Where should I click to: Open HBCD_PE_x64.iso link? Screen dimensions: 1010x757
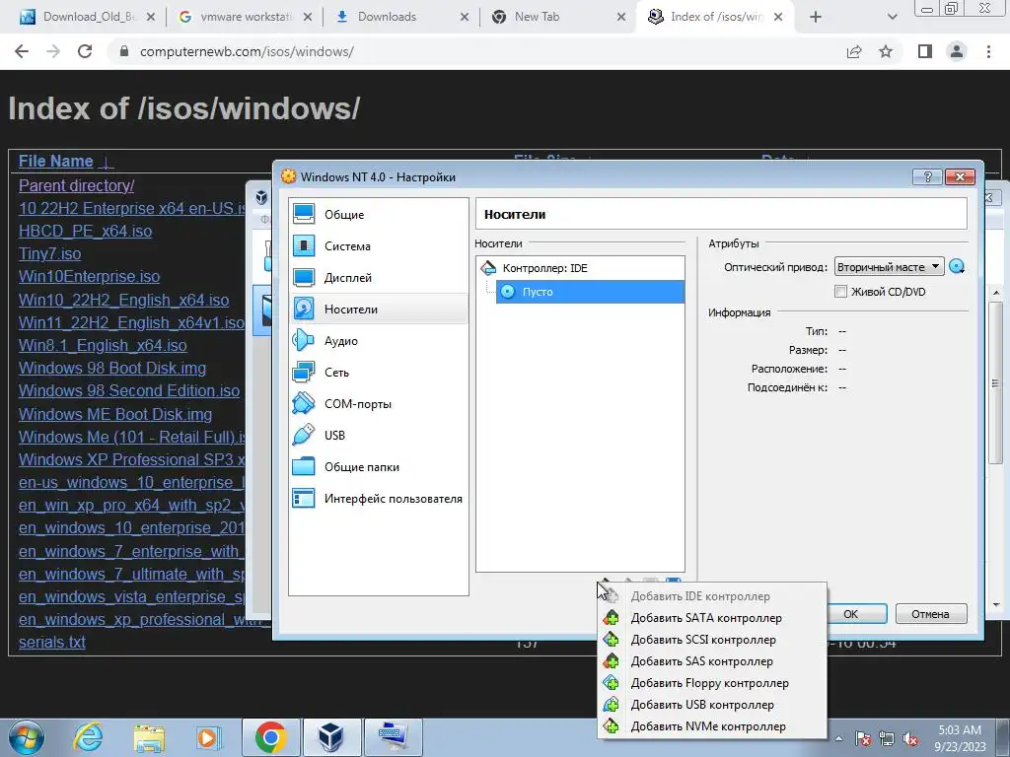[85, 231]
